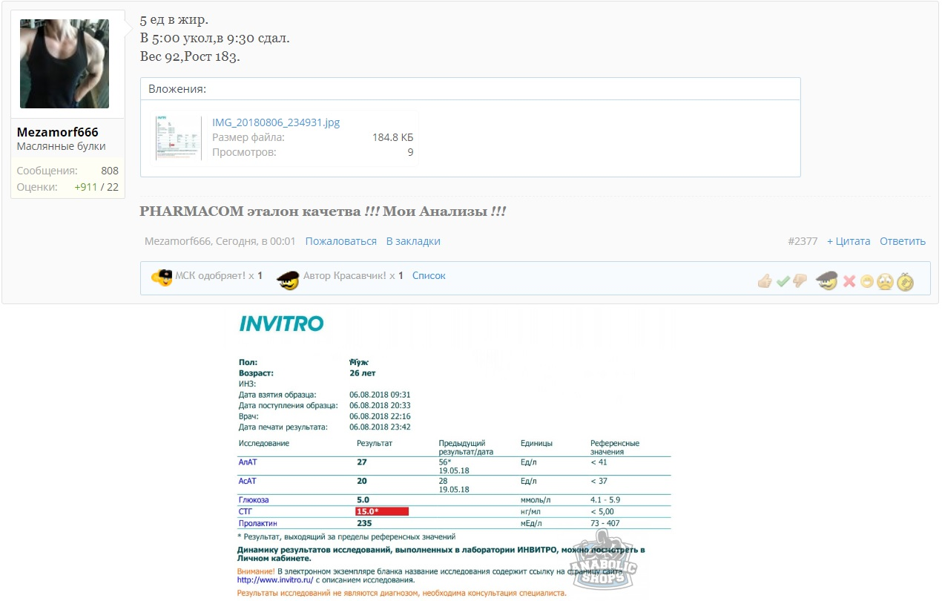
Task: Open the Mezamorf666 username profile link
Action: tap(57, 132)
